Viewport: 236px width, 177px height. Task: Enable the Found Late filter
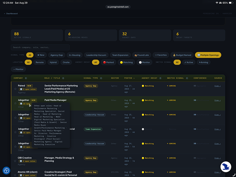[142, 55]
